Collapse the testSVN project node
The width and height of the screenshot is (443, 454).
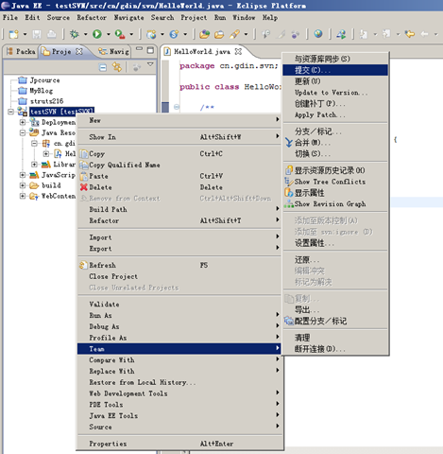tap(10, 112)
